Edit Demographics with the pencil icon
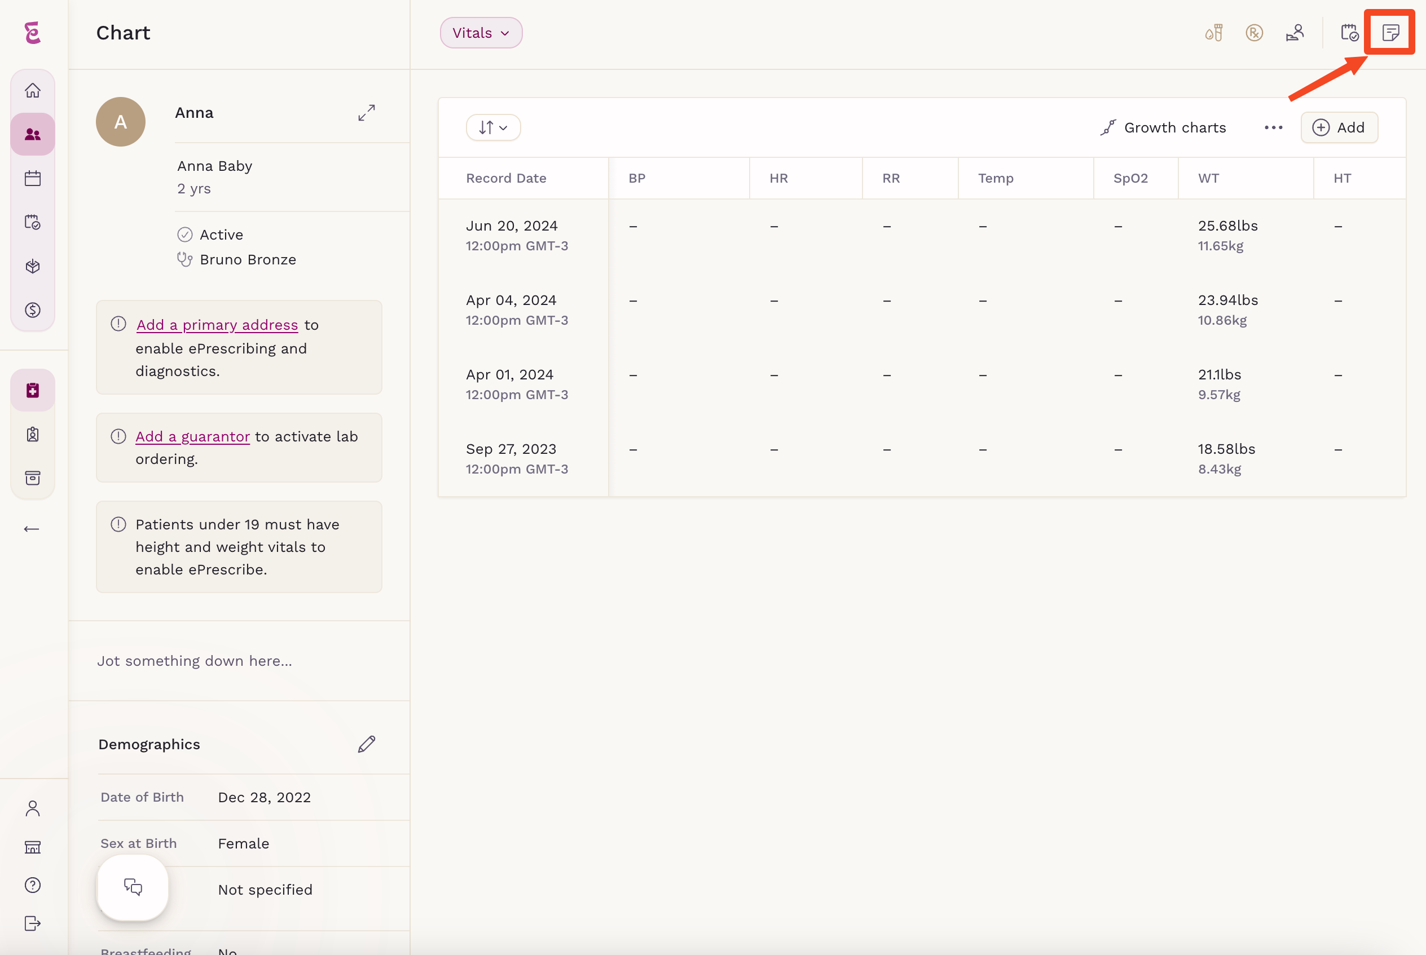This screenshot has height=955, width=1426. (x=366, y=744)
